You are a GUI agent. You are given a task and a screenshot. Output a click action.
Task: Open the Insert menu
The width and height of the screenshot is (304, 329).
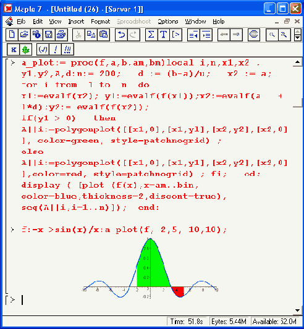(x=76, y=22)
